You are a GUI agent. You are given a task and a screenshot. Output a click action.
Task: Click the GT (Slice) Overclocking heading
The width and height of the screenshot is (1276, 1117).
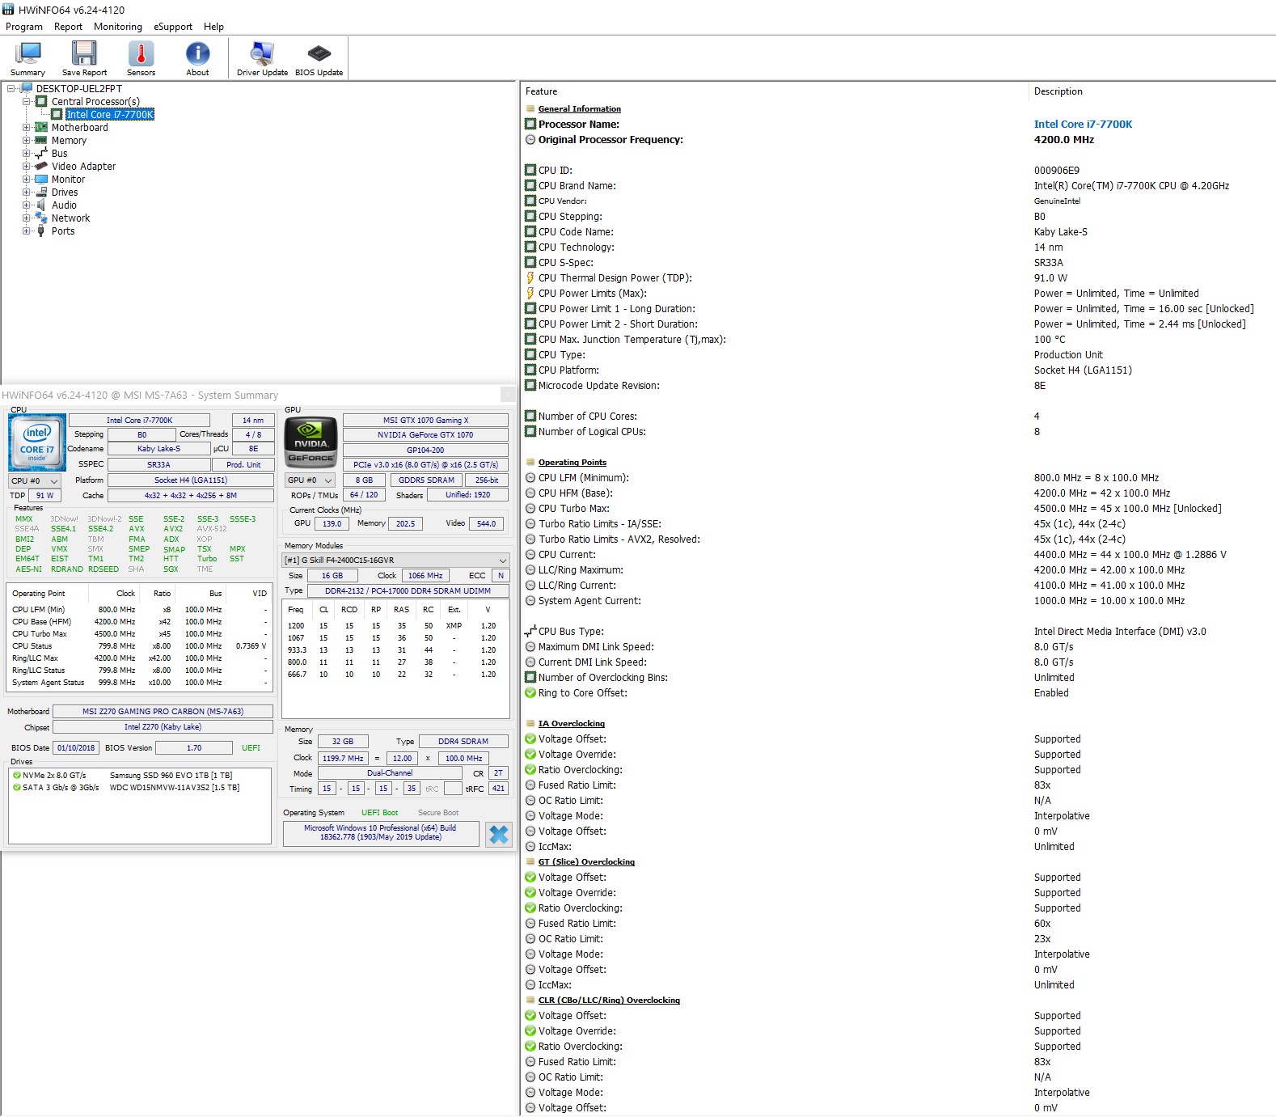(586, 862)
